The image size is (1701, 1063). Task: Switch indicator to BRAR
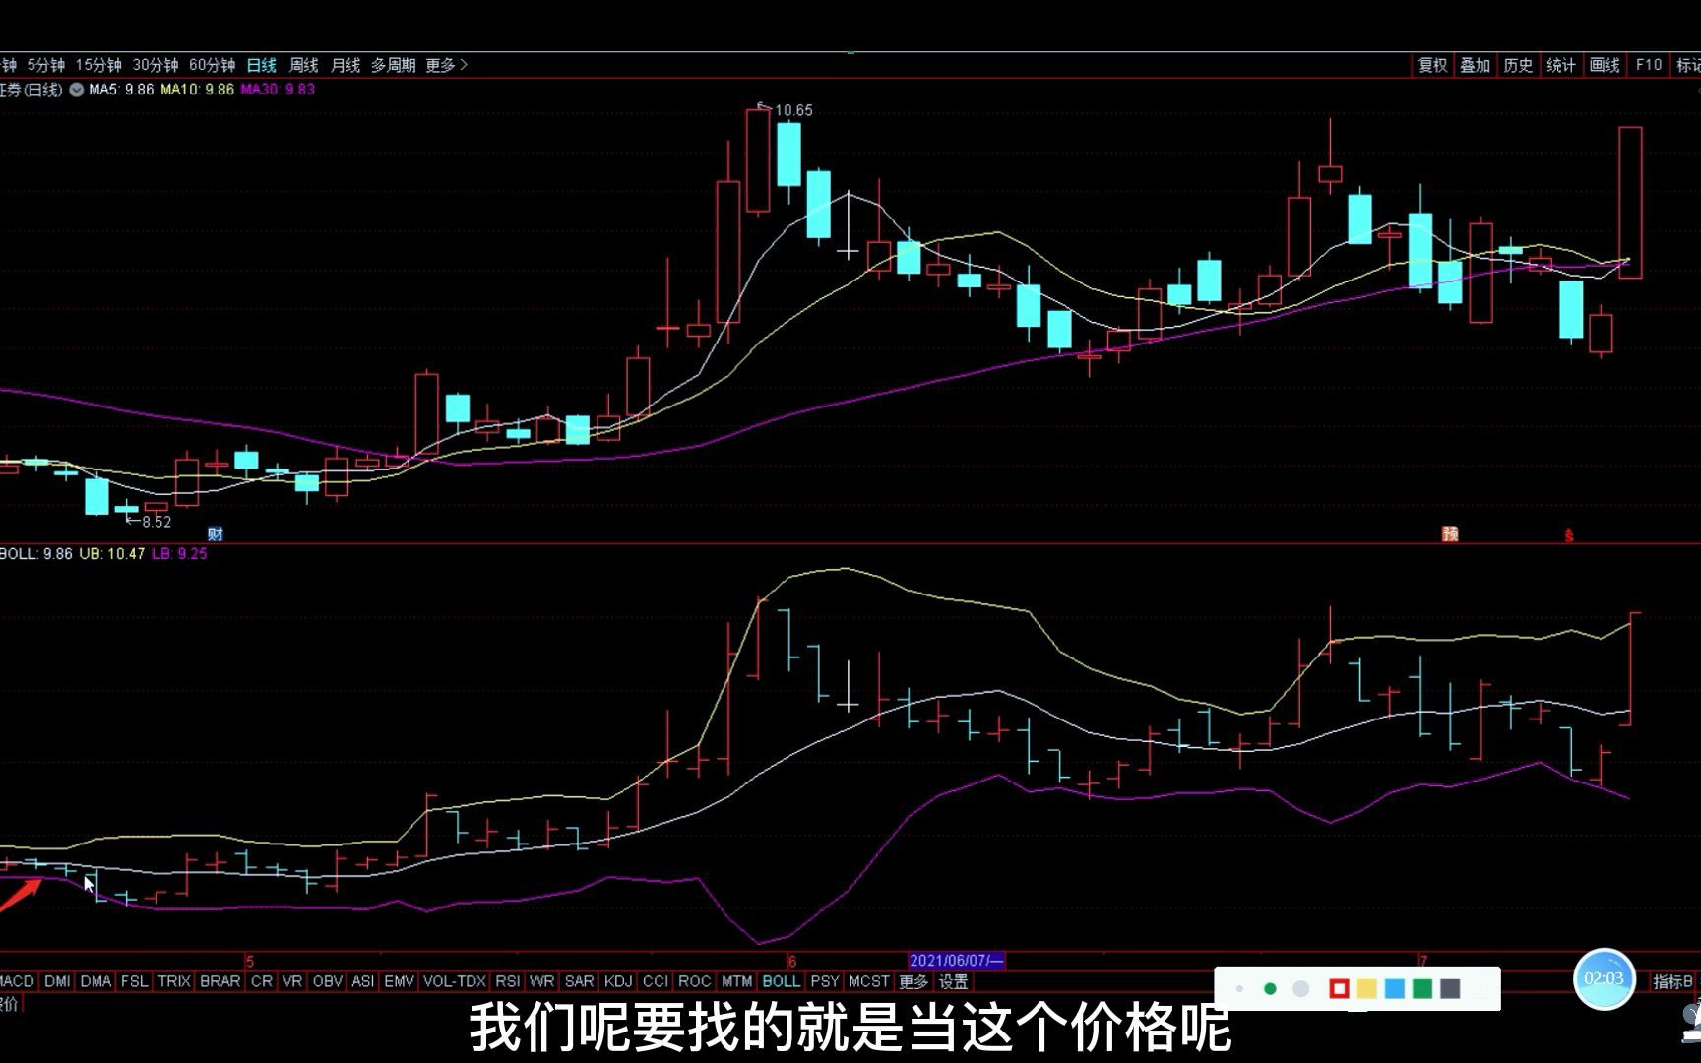(220, 981)
